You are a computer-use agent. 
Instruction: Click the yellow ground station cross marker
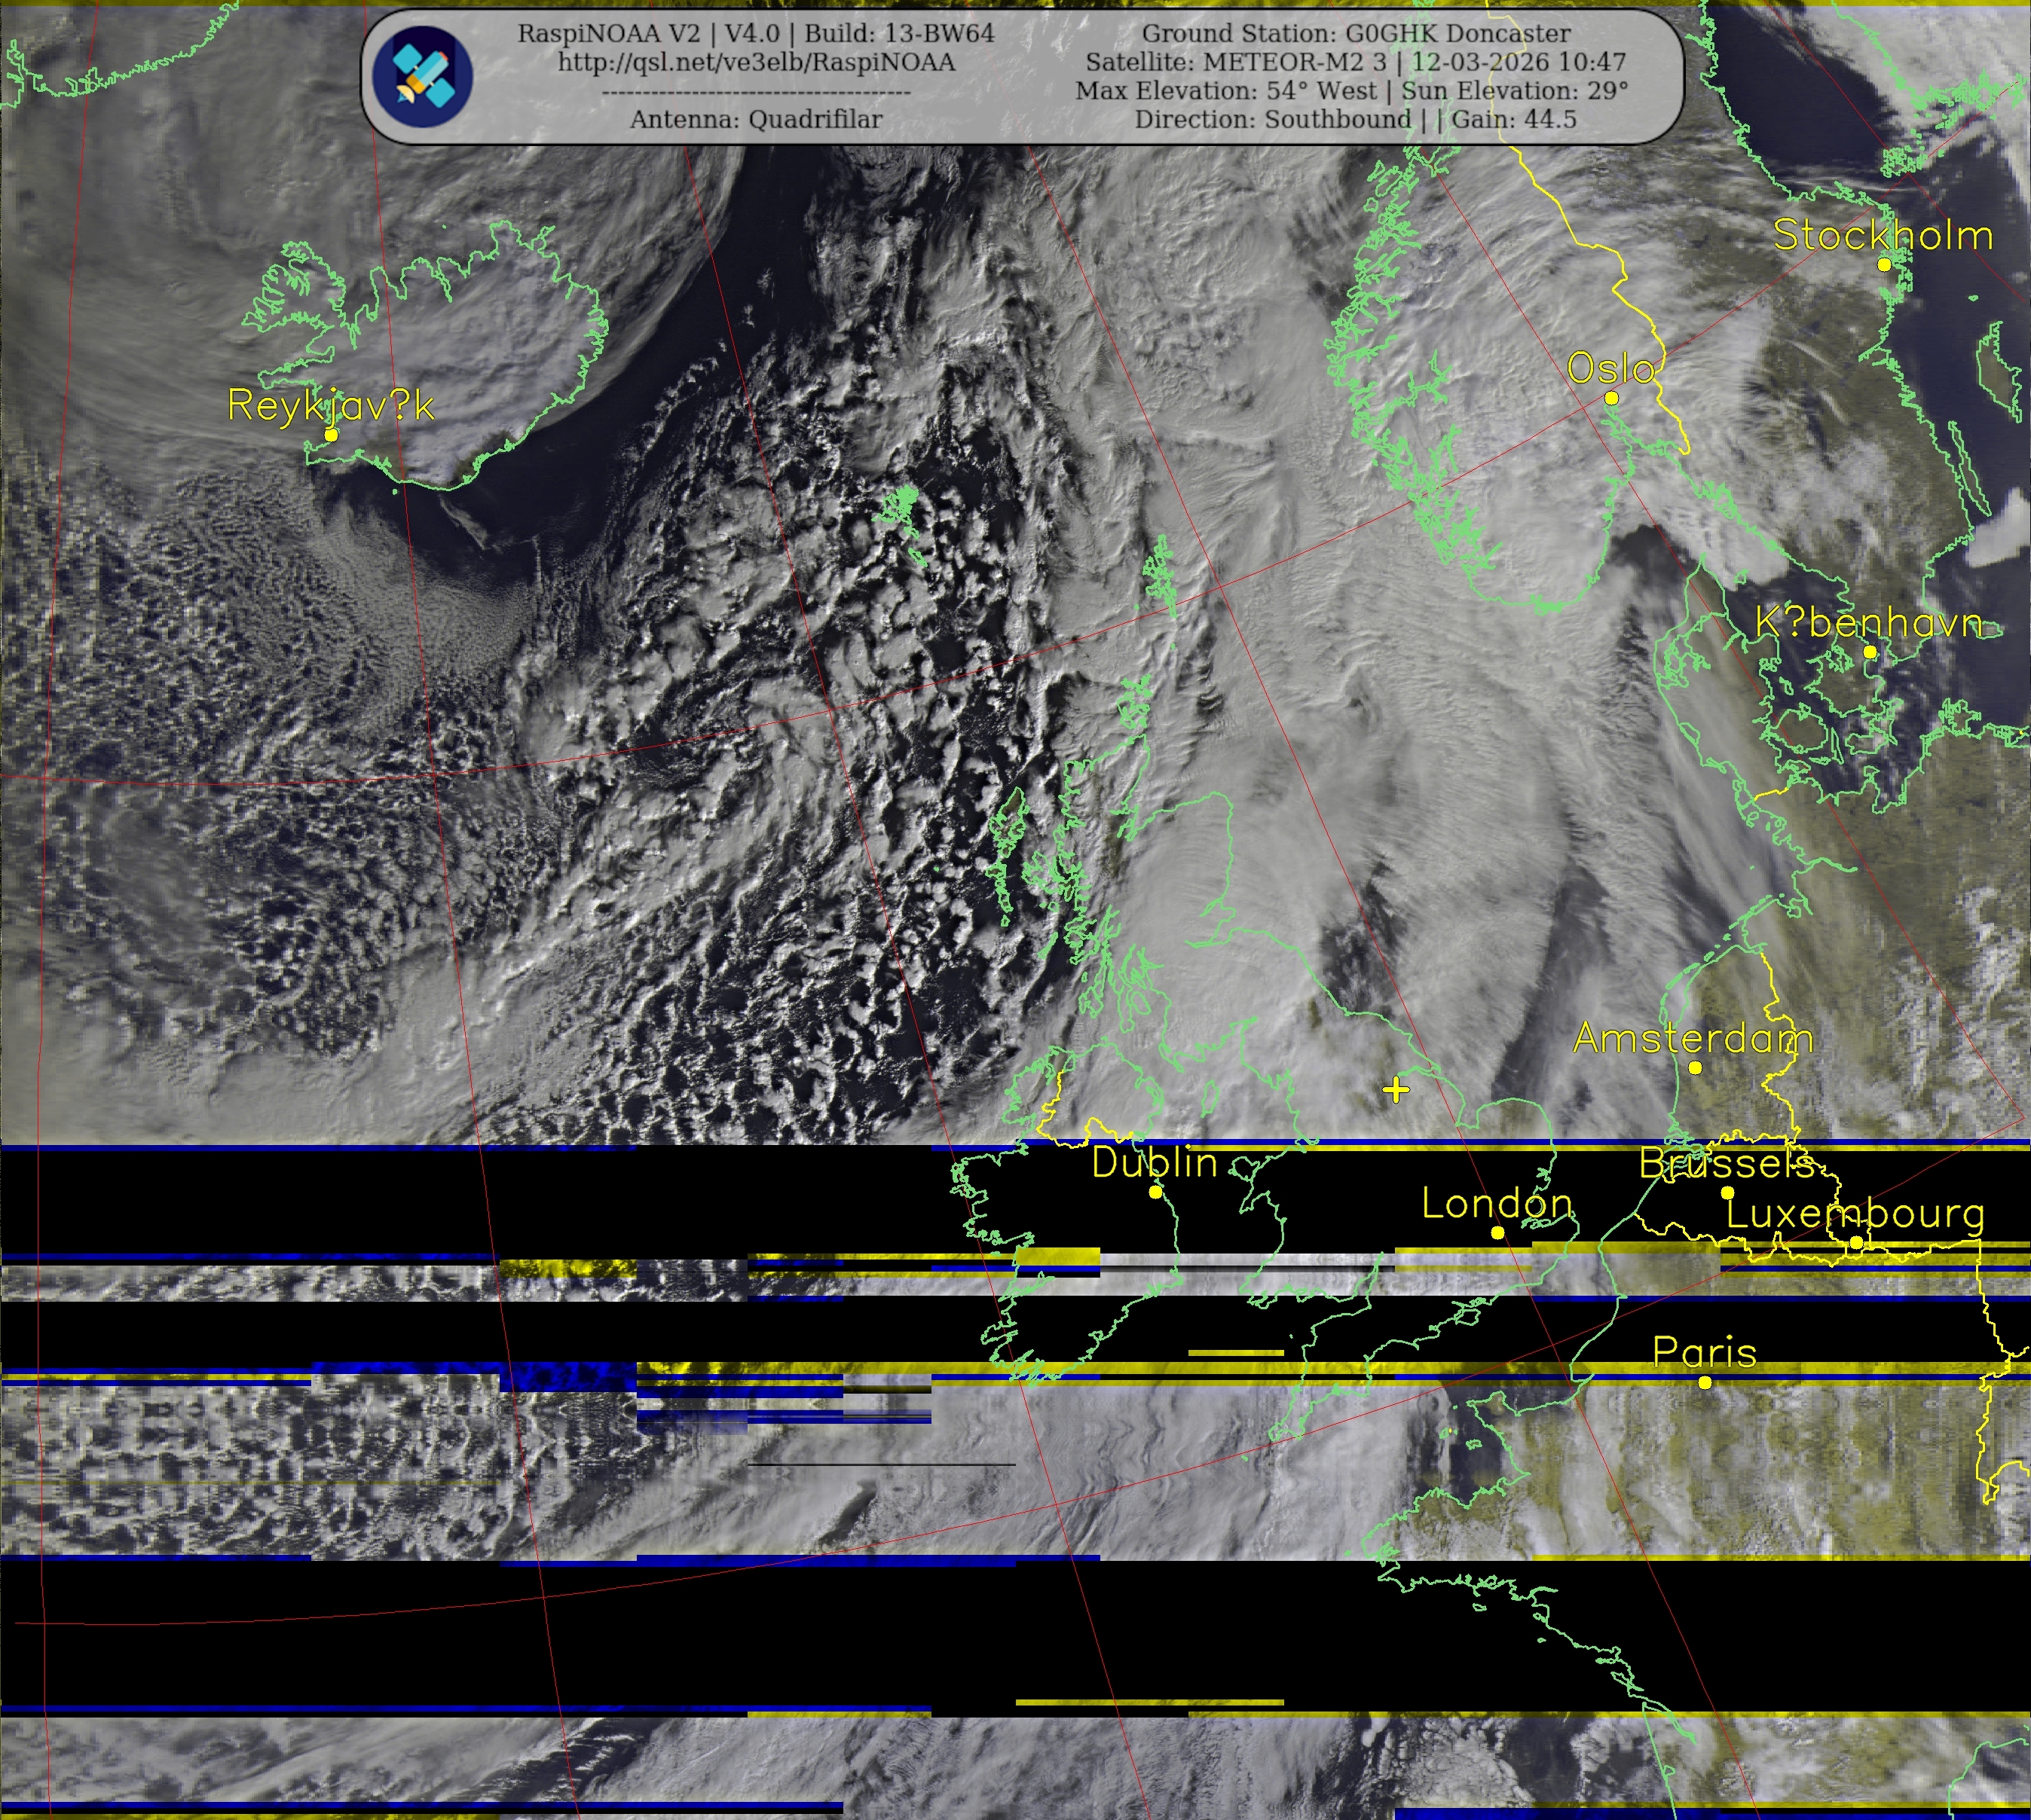click(x=1396, y=1089)
